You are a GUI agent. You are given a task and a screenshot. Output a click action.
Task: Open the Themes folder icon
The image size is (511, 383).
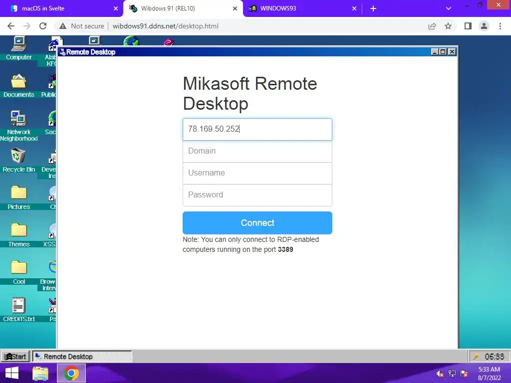pyautogui.click(x=18, y=235)
